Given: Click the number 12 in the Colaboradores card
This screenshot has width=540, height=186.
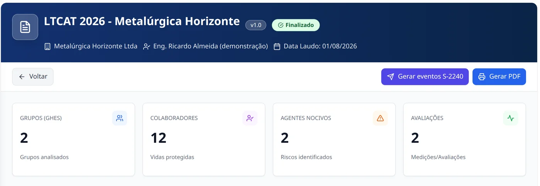Looking at the screenshot, I should (159, 138).
